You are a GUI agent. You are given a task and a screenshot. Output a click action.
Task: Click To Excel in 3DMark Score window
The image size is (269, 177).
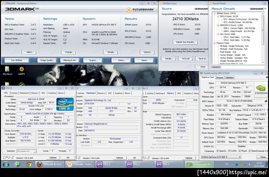click(x=186, y=59)
